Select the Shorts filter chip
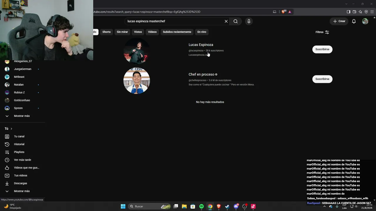This screenshot has height=211, width=376. pyautogui.click(x=106, y=32)
